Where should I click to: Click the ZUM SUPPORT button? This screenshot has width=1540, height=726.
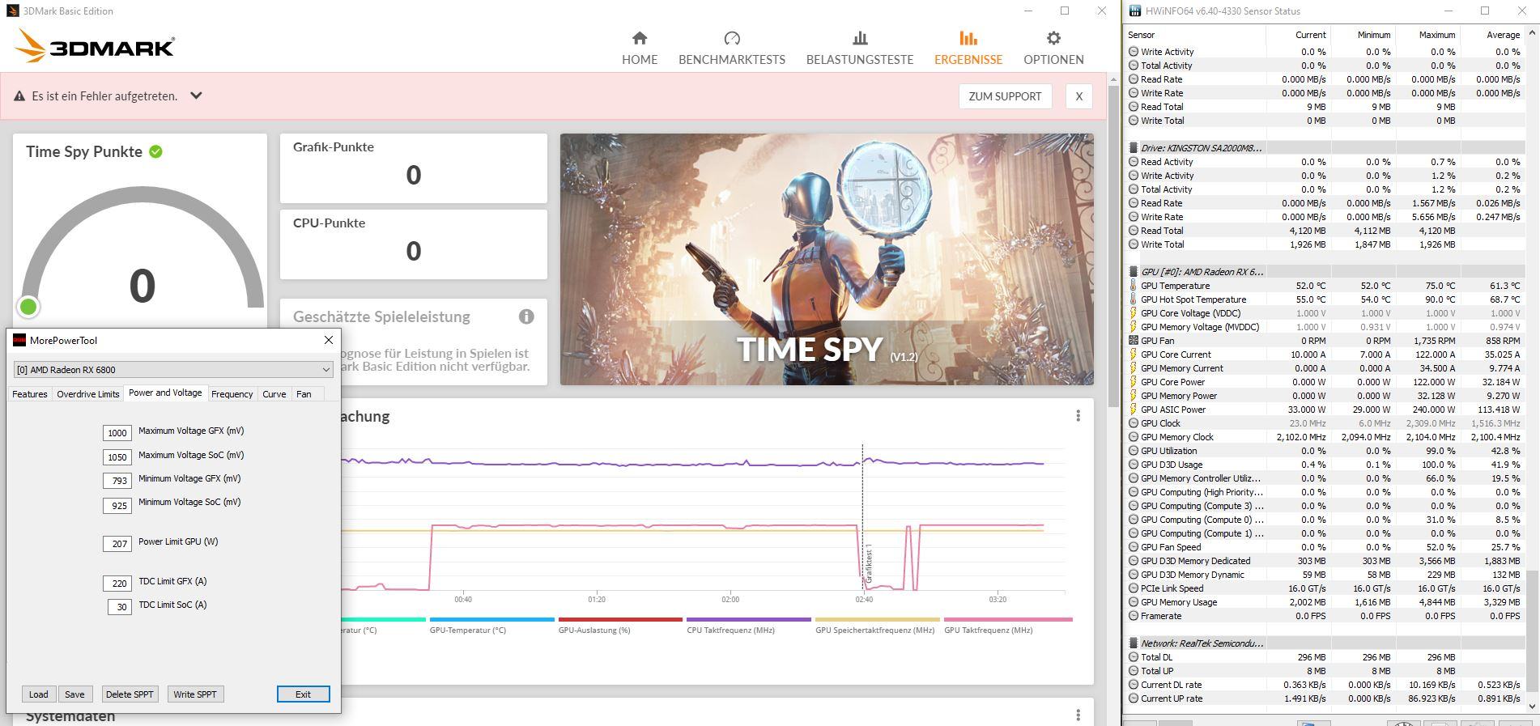coord(1005,96)
